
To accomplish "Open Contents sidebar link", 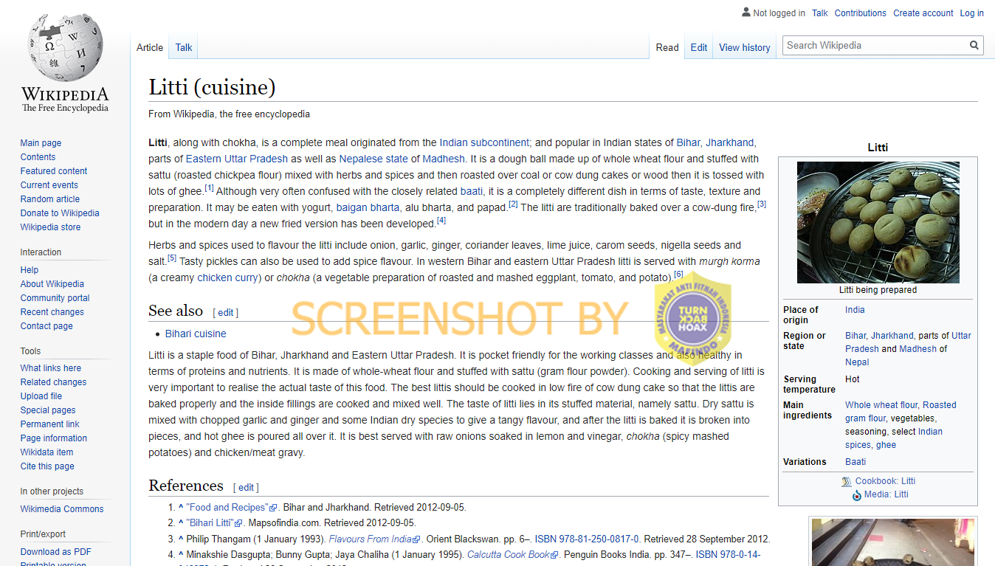I will [x=38, y=157].
